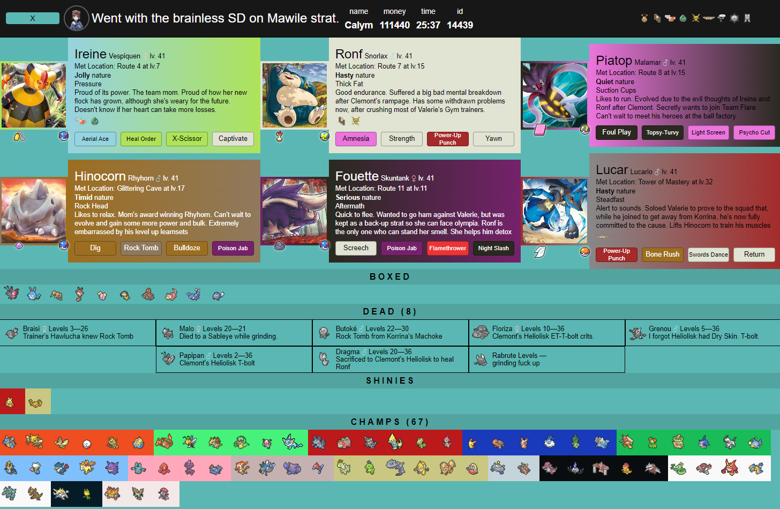Select Ronf's Strength move
The width and height of the screenshot is (780, 509).
click(x=402, y=139)
